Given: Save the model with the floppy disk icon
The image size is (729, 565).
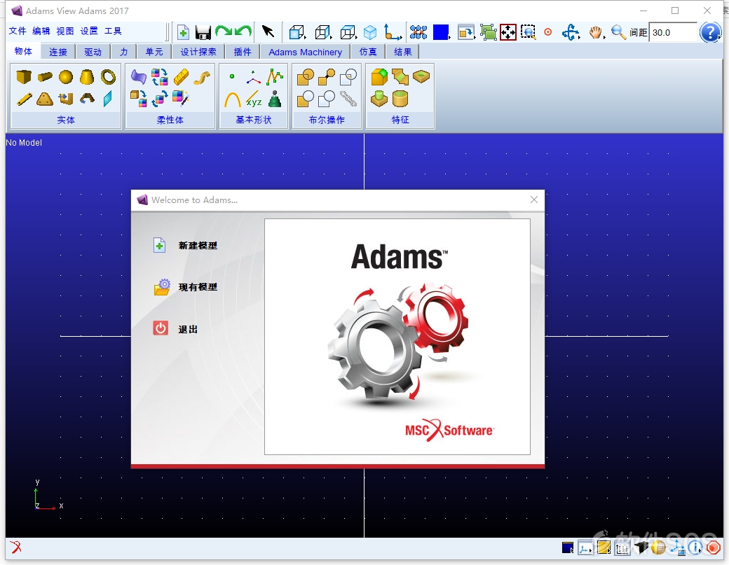Looking at the screenshot, I should pyautogui.click(x=203, y=32).
